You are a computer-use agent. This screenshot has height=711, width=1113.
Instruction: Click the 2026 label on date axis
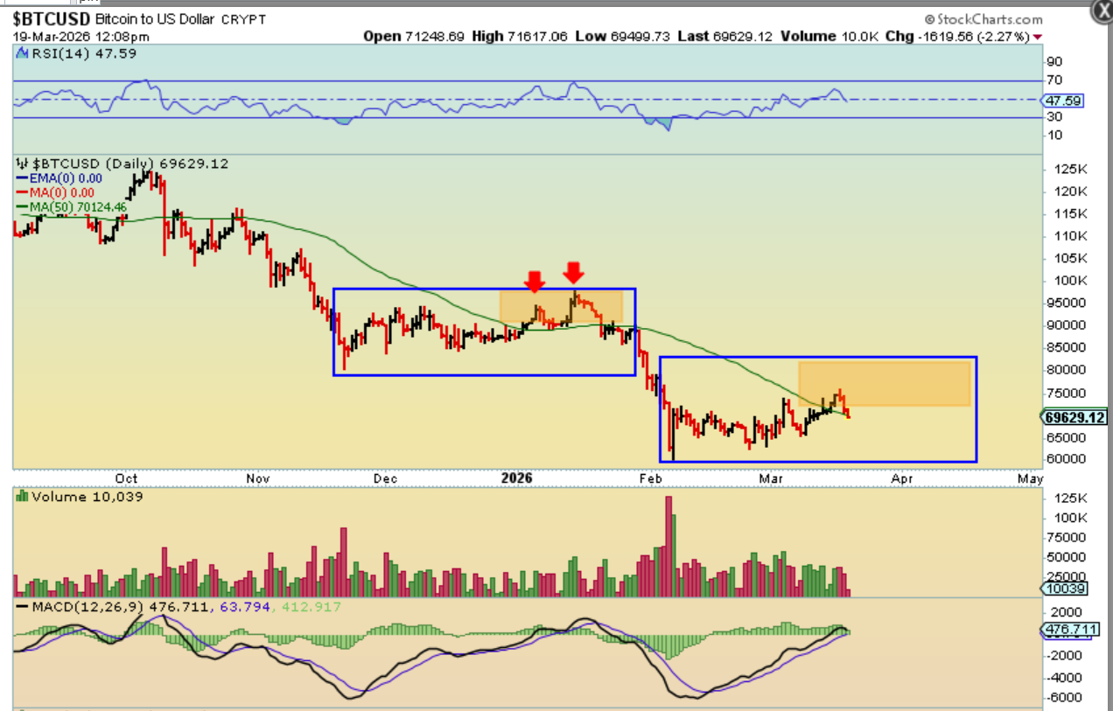point(516,478)
